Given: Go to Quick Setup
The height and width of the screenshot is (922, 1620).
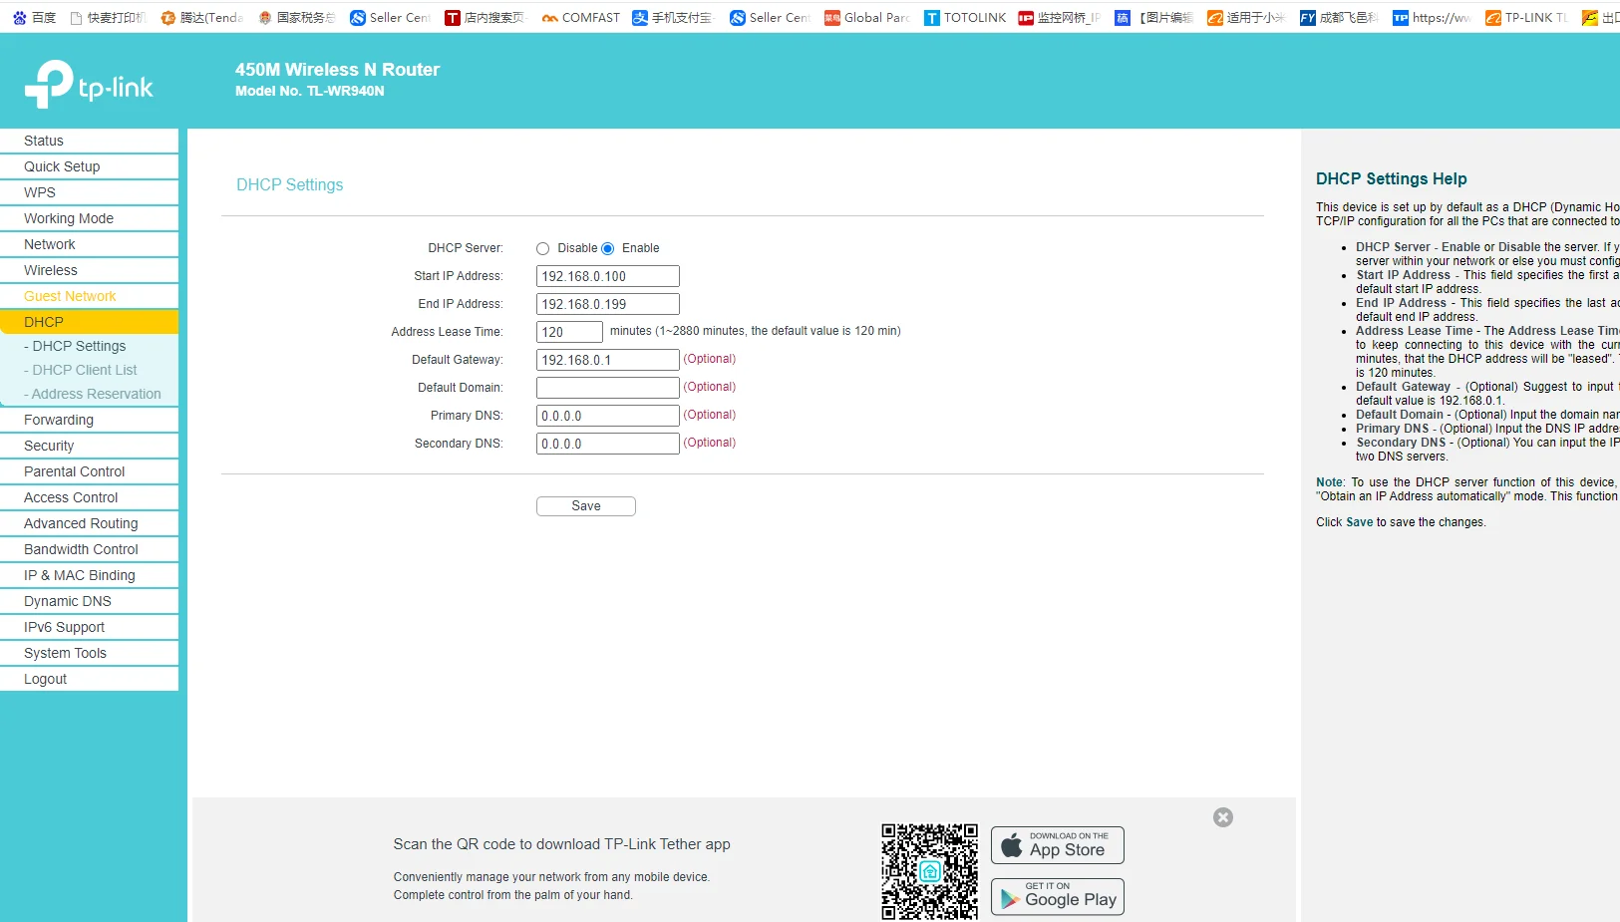Looking at the screenshot, I should pyautogui.click(x=89, y=166).
